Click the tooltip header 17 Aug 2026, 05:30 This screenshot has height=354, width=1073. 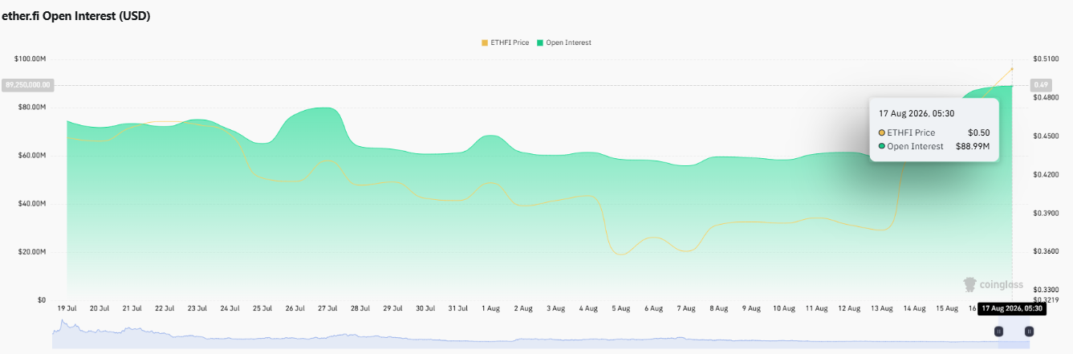(915, 113)
